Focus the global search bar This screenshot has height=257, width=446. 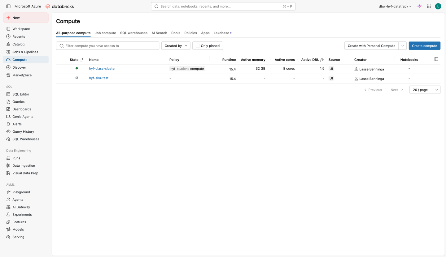pos(223,6)
